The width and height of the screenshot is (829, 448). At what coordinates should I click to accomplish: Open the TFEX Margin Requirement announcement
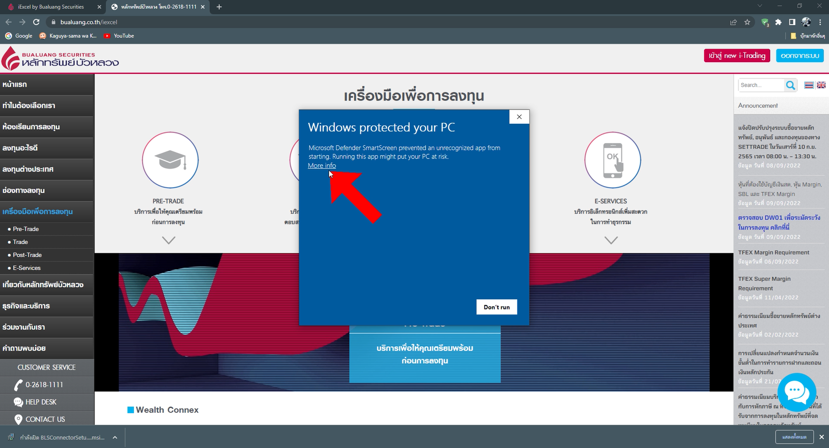point(774,252)
